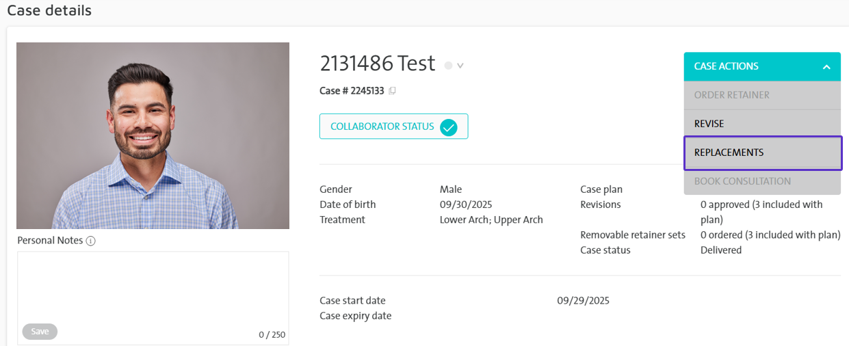The image size is (849, 346).
Task: Copy the case number with copy icon
Action: click(x=393, y=91)
